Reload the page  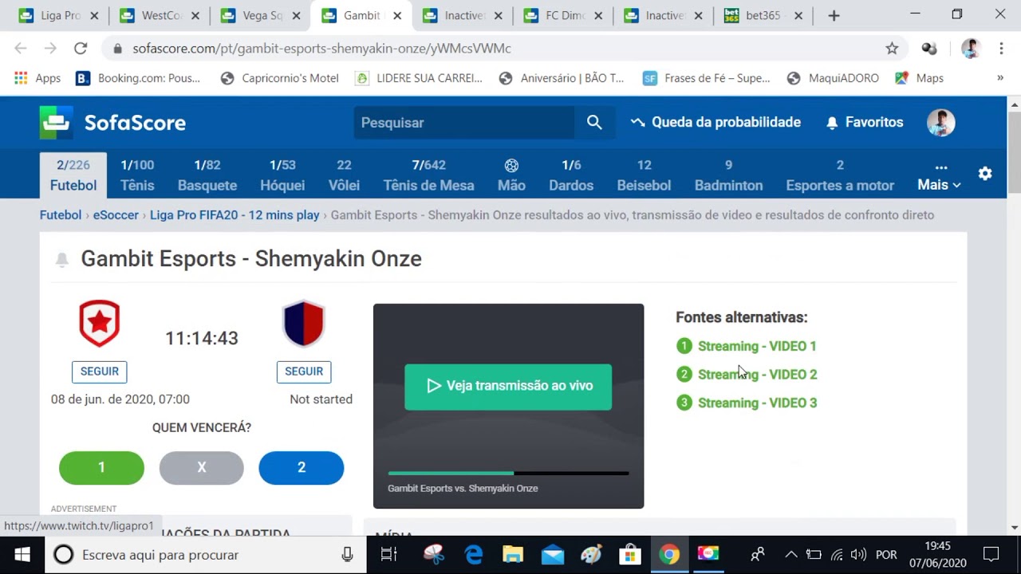click(x=81, y=49)
